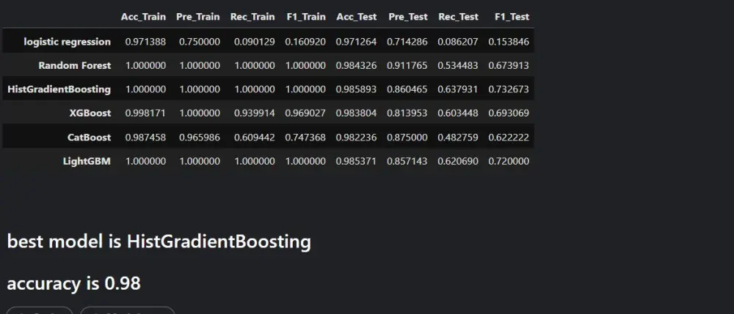Select the logistic regression row label
The width and height of the screenshot is (734, 314).
68,42
